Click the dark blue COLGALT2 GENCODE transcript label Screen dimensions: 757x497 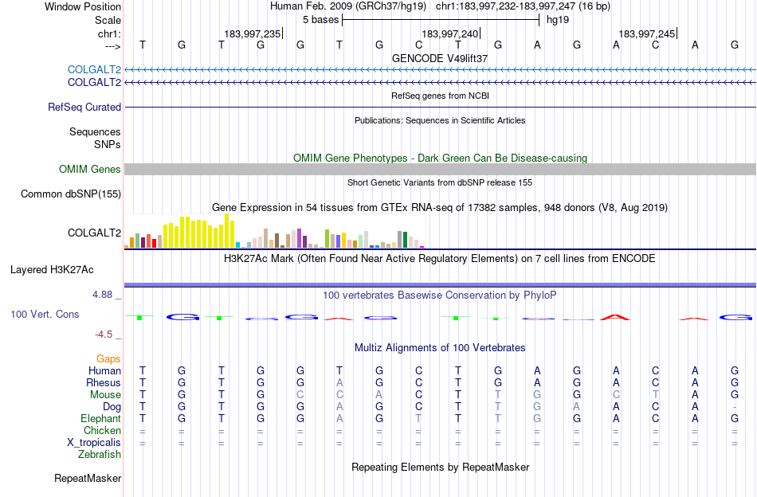click(x=94, y=83)
